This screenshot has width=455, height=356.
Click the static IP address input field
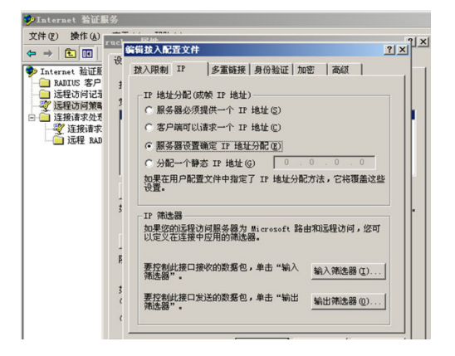[x=325, y=163]
